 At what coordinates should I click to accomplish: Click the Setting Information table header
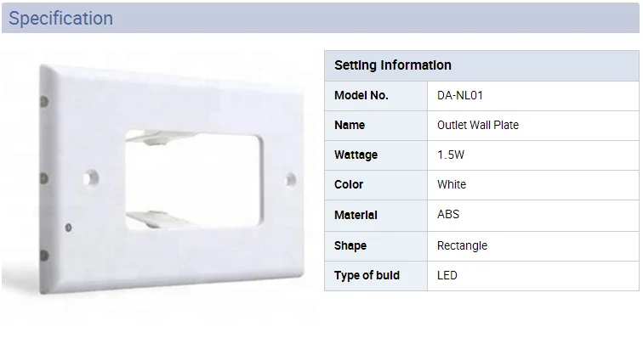pos(392,65)
